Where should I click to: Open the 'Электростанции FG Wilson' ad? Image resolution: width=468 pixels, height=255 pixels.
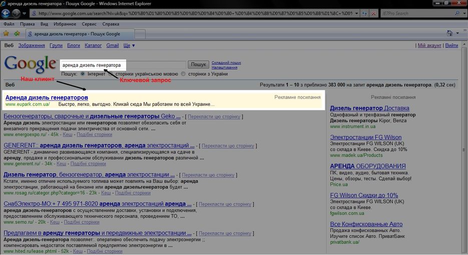coord(365,137)
